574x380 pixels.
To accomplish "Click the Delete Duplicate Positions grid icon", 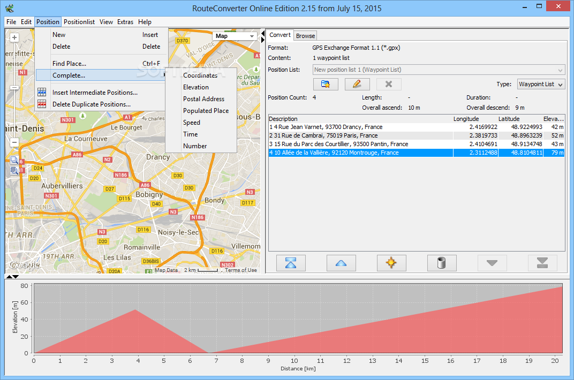I will point(42,104).
